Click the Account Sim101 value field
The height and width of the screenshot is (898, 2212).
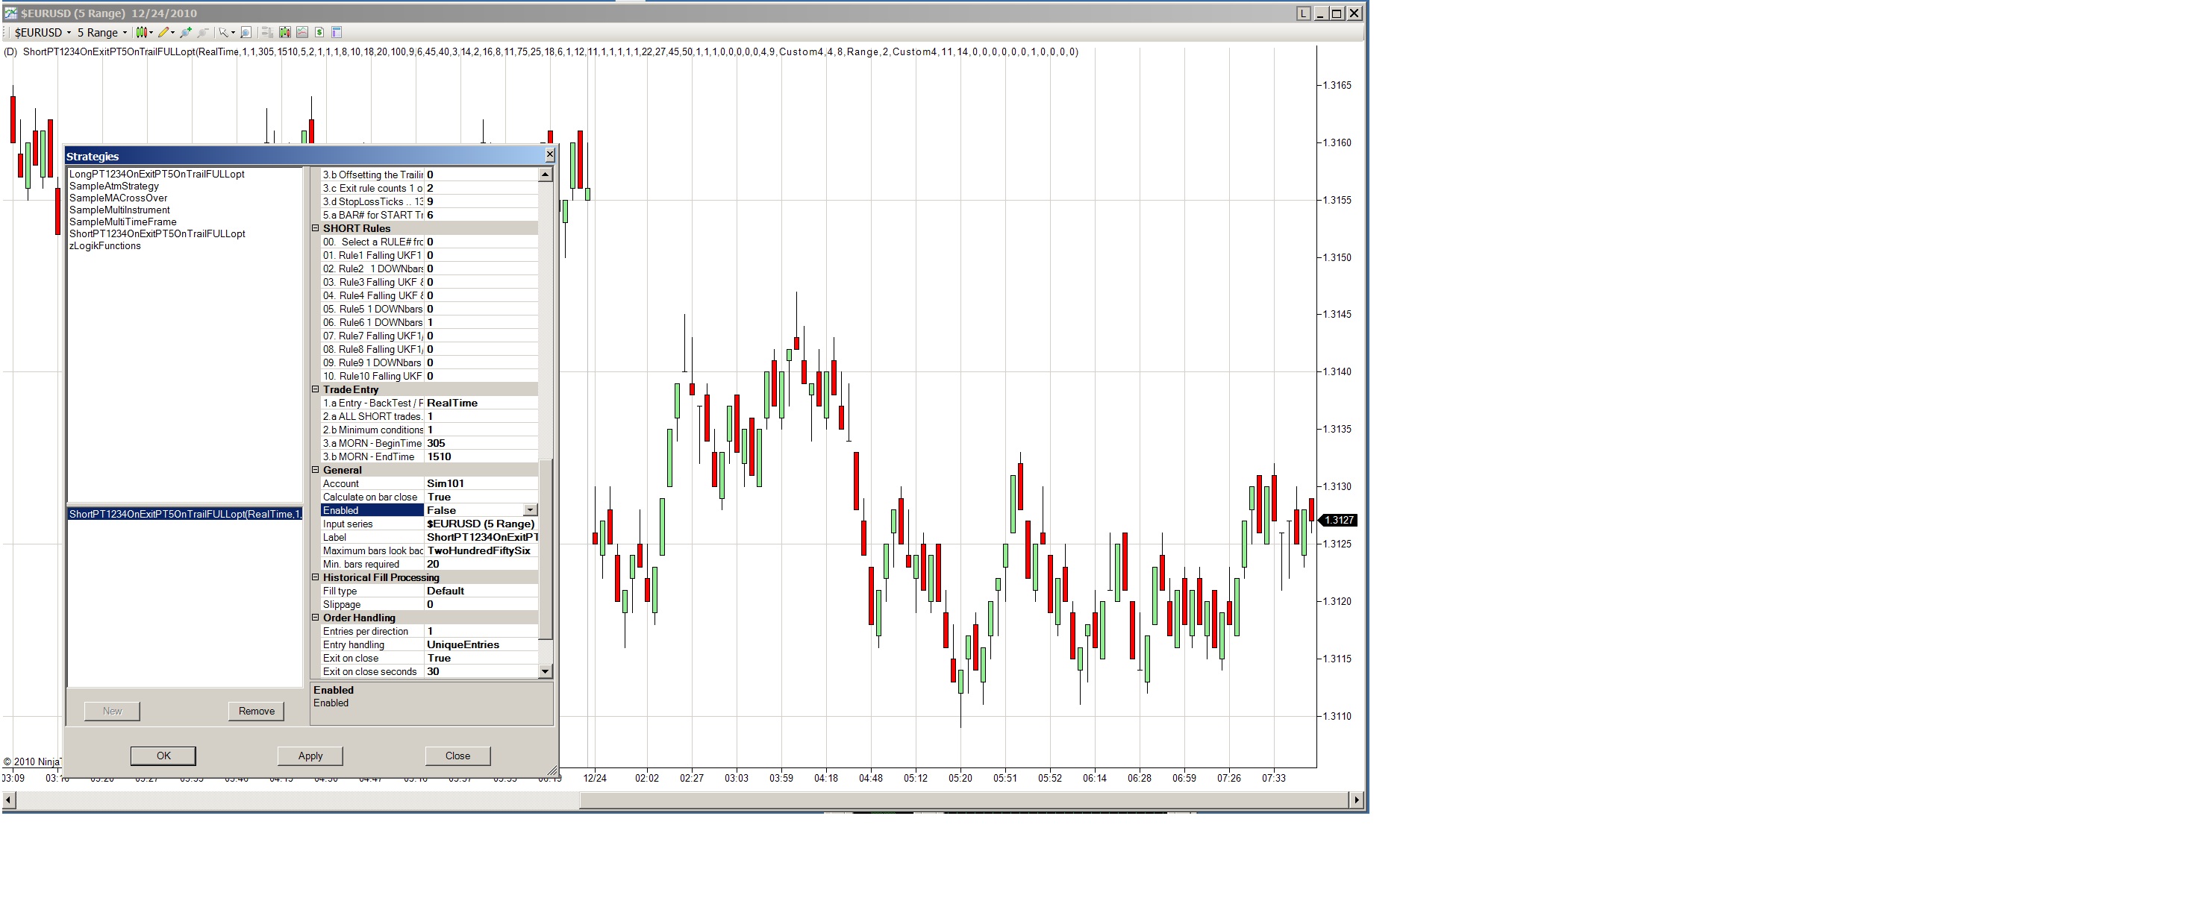481,483
